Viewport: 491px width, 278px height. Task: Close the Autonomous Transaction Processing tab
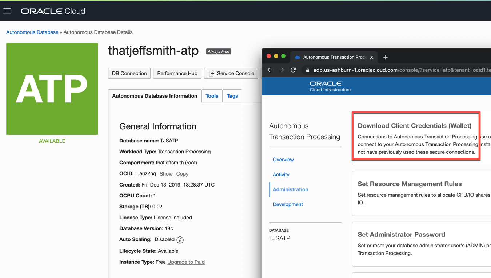tap(372, 57)
